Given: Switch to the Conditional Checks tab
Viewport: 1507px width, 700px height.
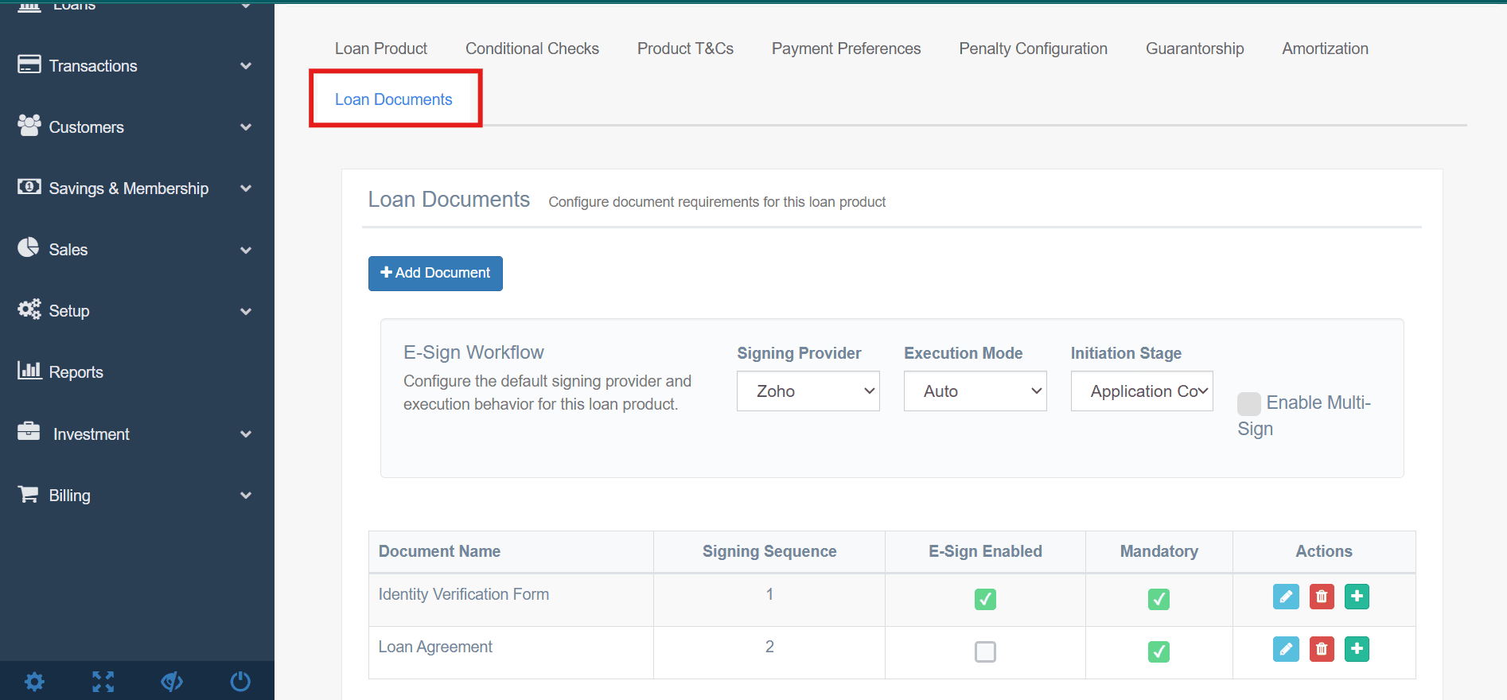Looking at the screenshot, I should pos(532,49).
